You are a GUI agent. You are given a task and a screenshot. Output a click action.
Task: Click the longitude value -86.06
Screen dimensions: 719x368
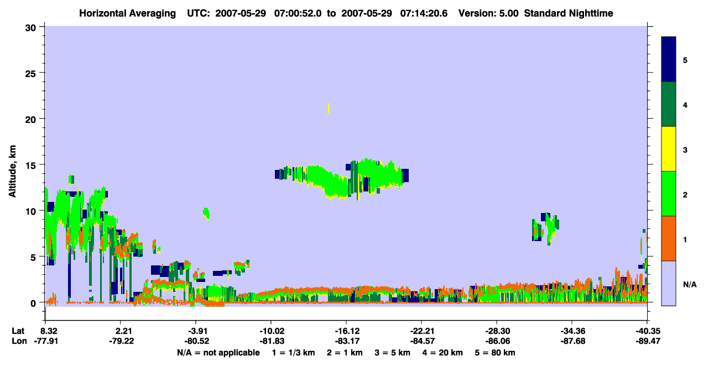[497, 341]
